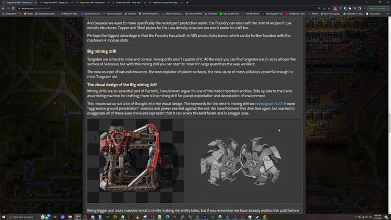Open the Windows Start menu
Image resolution: width=391 pixels, height=220 pixels.
tap(3, 217)
